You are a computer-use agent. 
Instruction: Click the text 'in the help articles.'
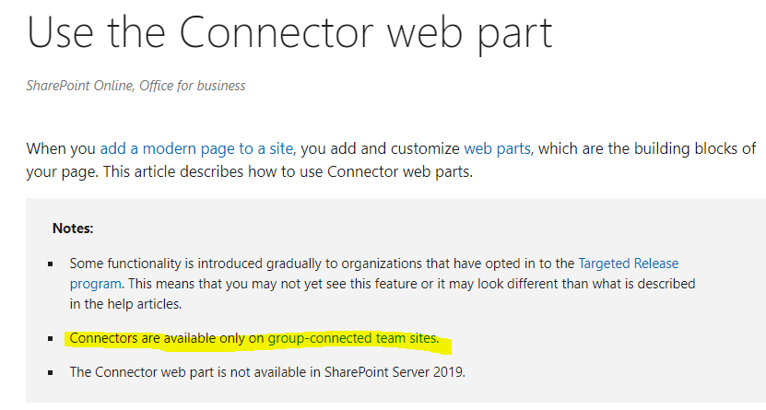coord(125,304)
